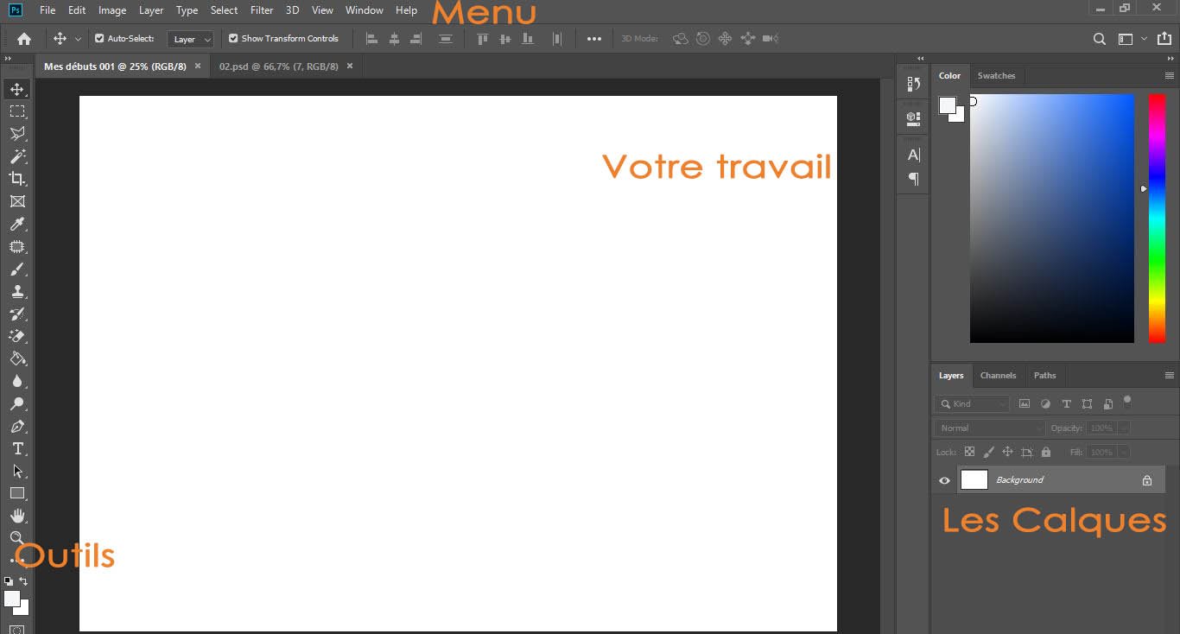Open the Kind filter dropdown
This screenshot has width=1180, height=634.
click(972, 403)
